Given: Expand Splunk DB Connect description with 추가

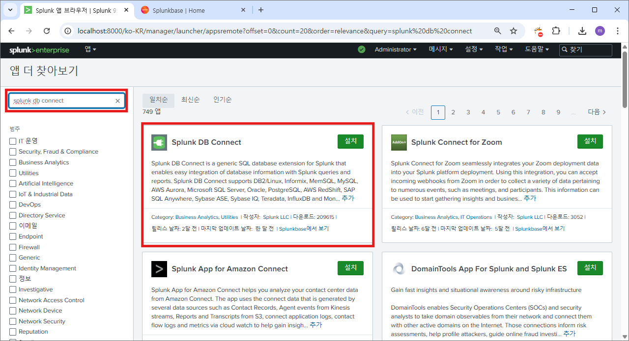Looking at the screenshot, I should [348, 199].
